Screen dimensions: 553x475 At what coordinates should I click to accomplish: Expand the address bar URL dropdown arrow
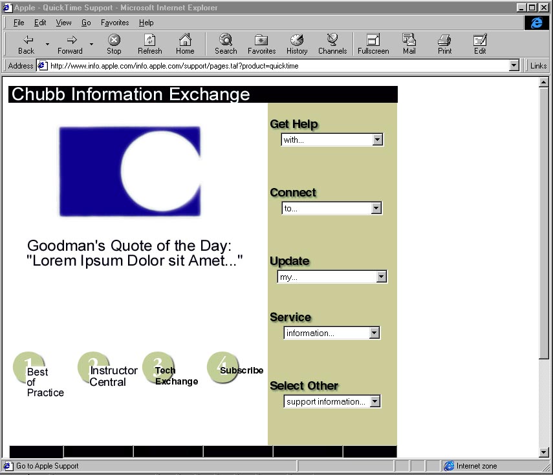click(x=514, y=65)
